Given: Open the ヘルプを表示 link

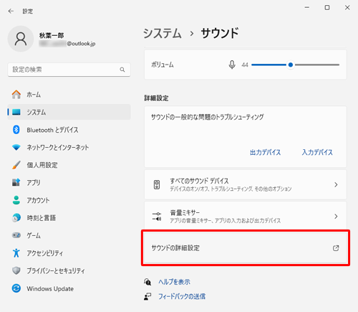Looking at the screenshot, I should (174, 282).
